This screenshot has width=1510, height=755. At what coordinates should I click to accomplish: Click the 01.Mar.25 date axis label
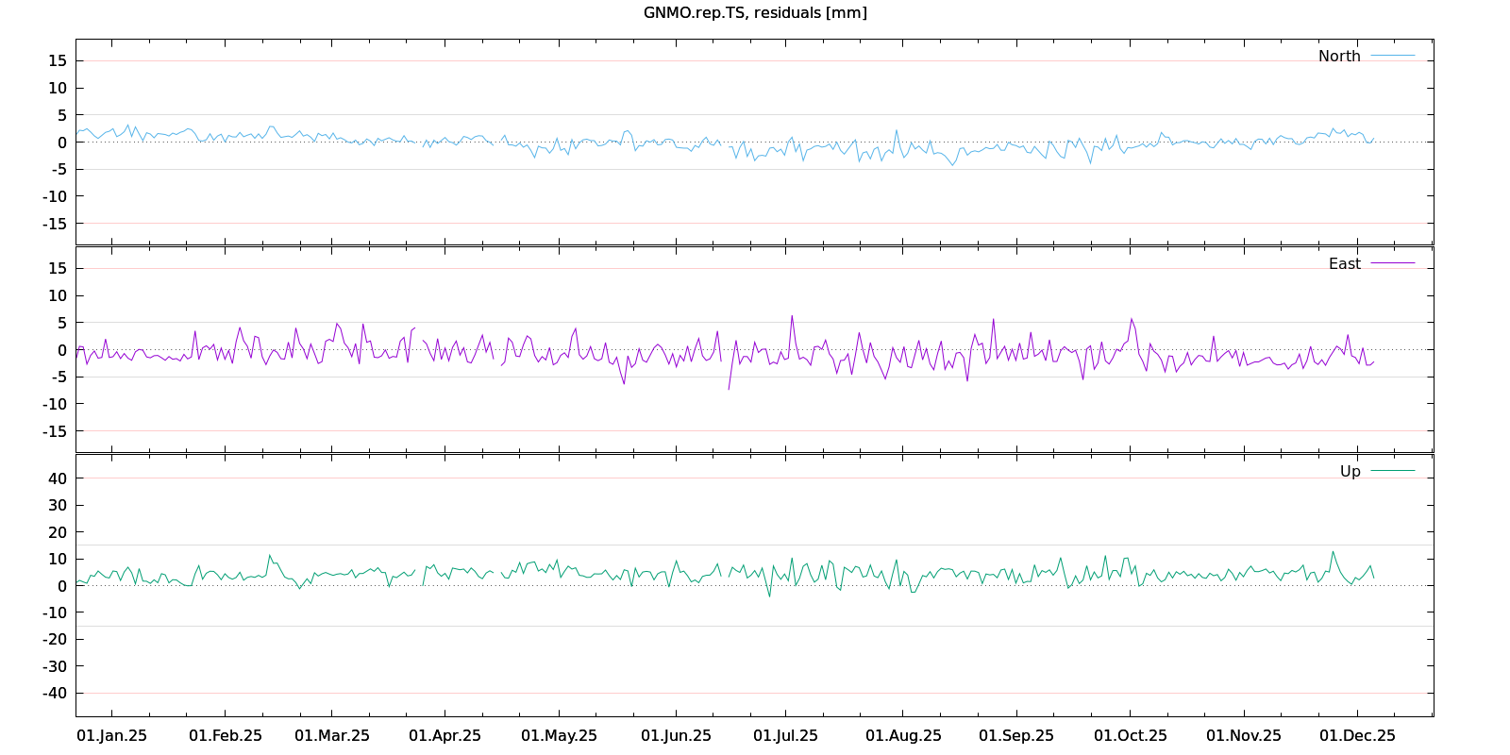coord(332,736)
